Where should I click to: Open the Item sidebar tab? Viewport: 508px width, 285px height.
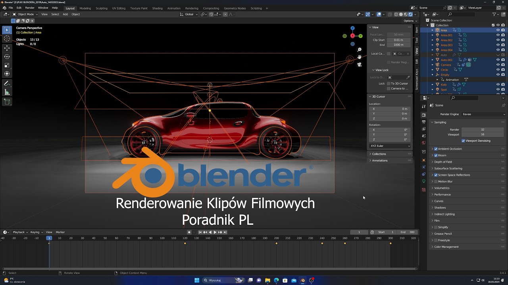(x=417, y=30)
